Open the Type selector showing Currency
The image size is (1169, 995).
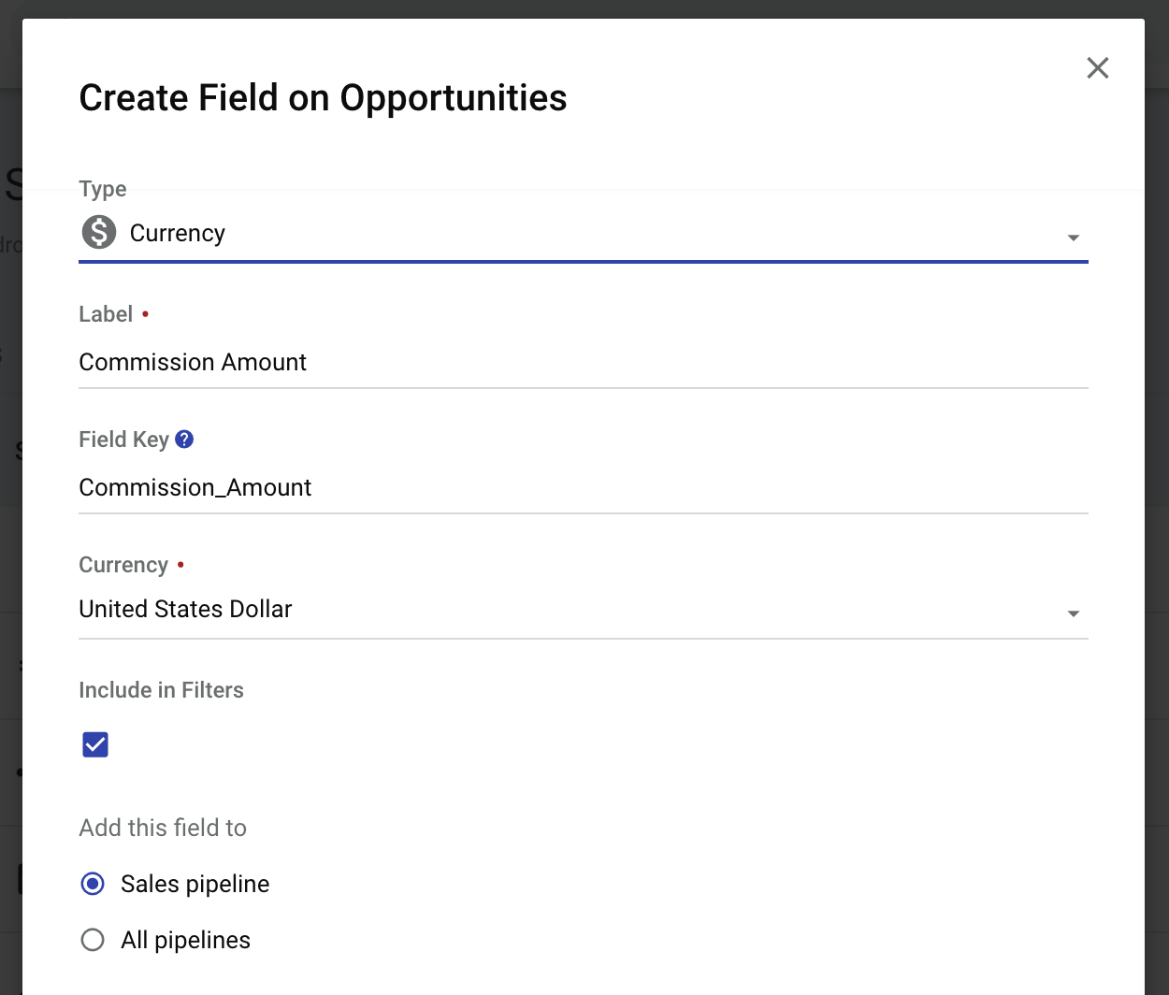[584, 233]
